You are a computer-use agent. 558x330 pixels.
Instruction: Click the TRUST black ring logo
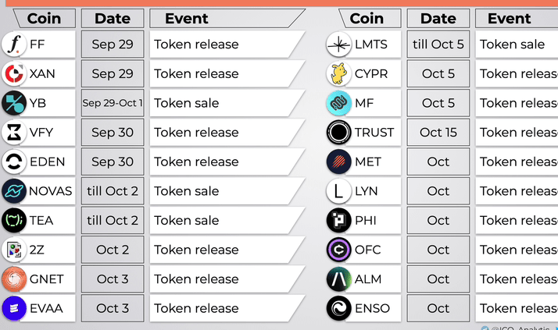click(x=338, y=133)
